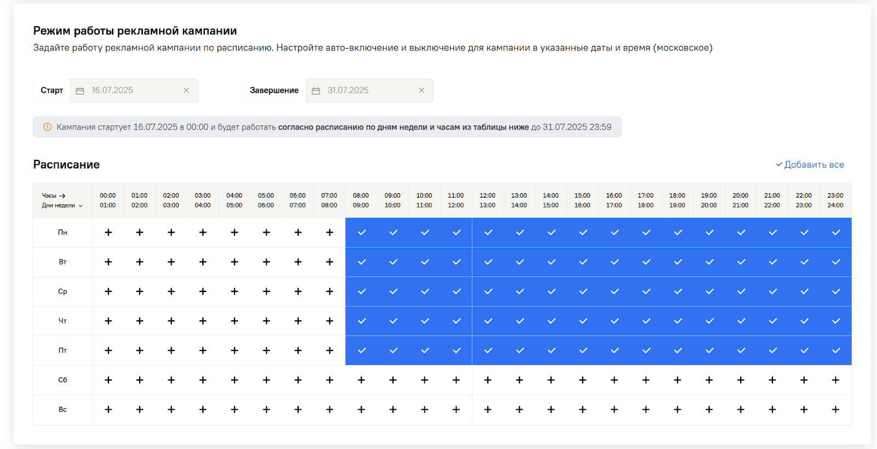Clear the Завершение date 31.07.2025

pyautogui.click(x=422, y=90)
